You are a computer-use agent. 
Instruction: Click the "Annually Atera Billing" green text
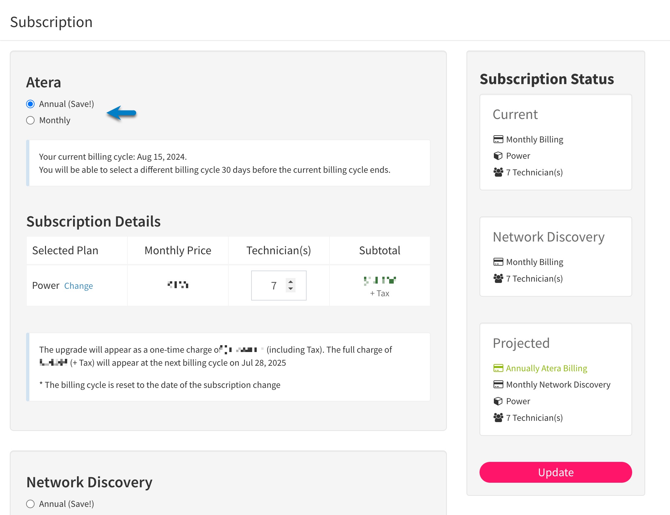point(546,368)
